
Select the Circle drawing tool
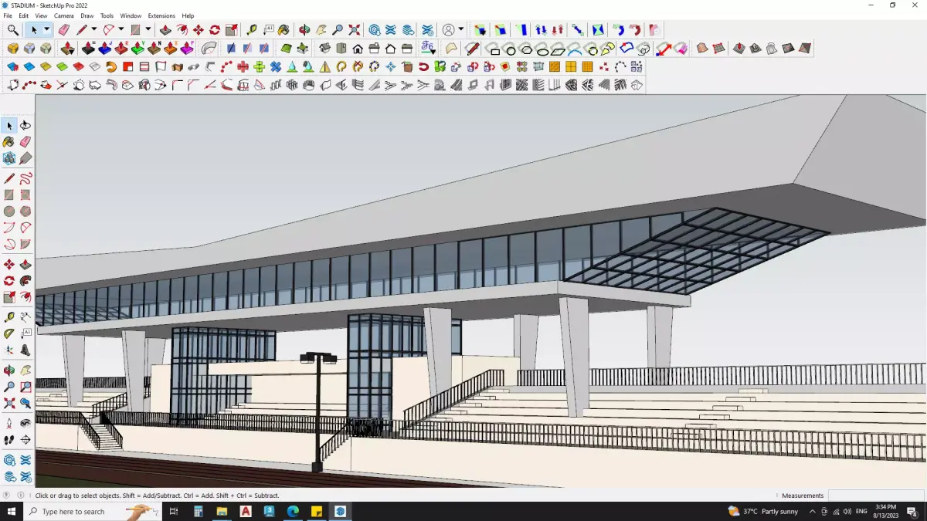coord(9,211)
